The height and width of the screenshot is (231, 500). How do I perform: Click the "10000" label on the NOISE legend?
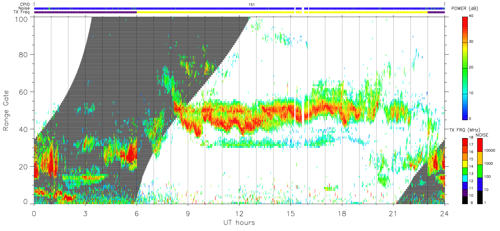[490, 151]
